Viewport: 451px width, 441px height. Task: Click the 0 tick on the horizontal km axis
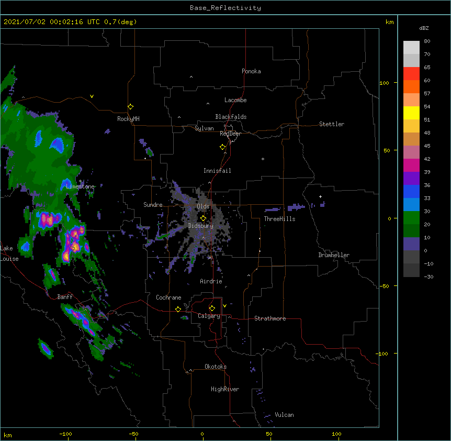pyautogui.click(x=202, y=434)
